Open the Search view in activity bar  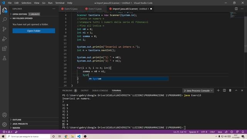(4, 20)
